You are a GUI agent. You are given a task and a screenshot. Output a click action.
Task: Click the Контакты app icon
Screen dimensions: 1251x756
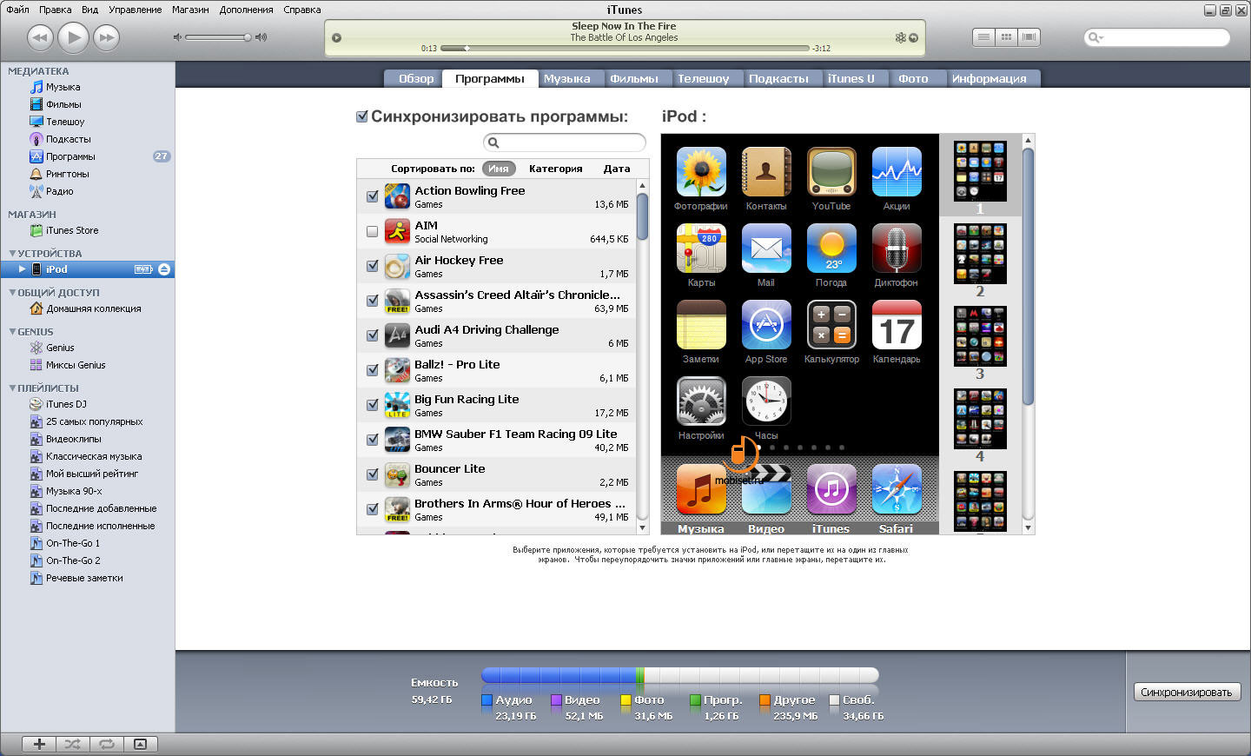tap(766, 172)
